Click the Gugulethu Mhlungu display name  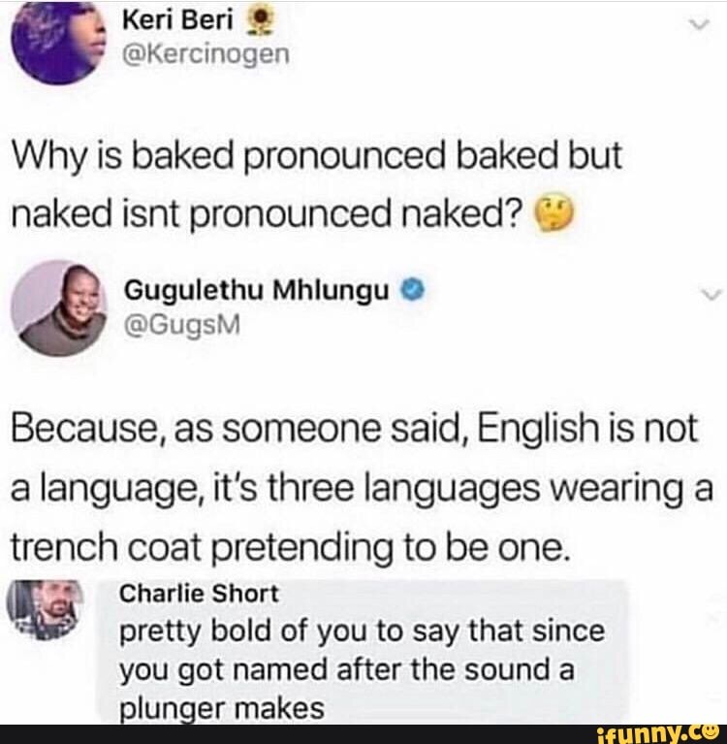[257, 290]
